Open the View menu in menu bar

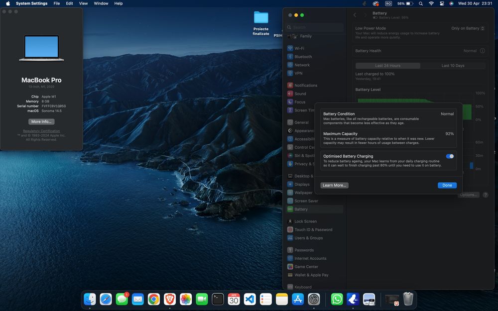coord(83,3)
